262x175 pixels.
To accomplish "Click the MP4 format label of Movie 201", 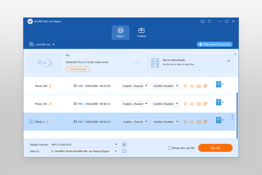I will (x=81, y=104).
